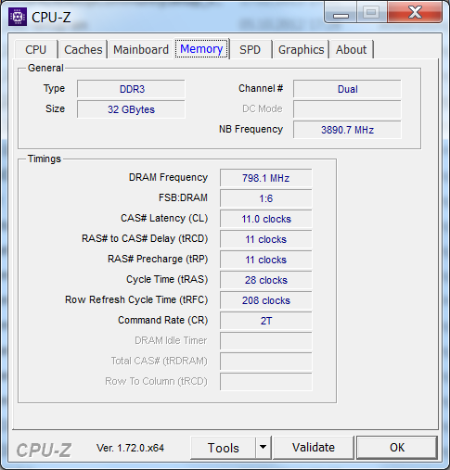Image resolution: width=450 pixels, height=470 pixels.
Task: Click the CAS# Latency value field
Action: pos(266,219)
